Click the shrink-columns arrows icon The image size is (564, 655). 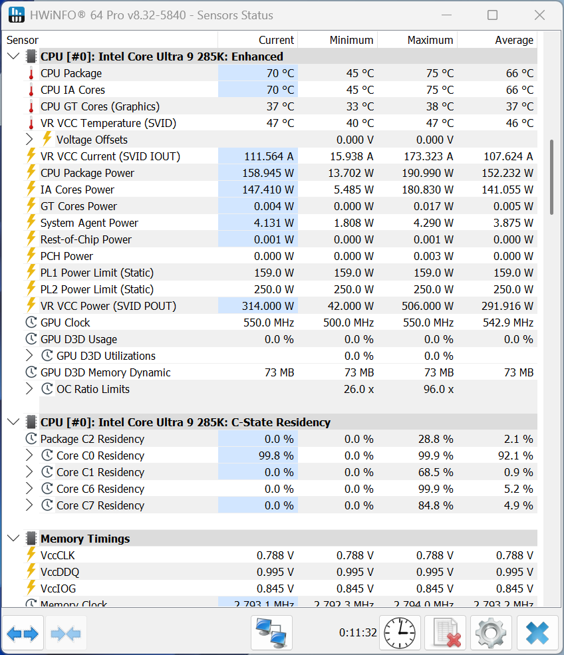[x=65, y=632]
